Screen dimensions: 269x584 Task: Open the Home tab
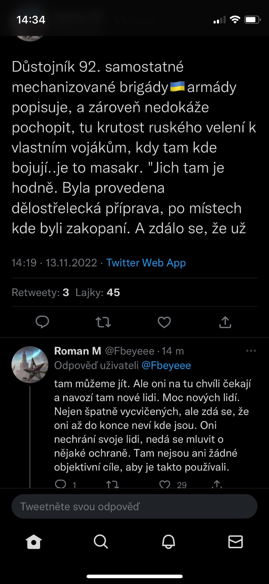(x=34, y=542)
